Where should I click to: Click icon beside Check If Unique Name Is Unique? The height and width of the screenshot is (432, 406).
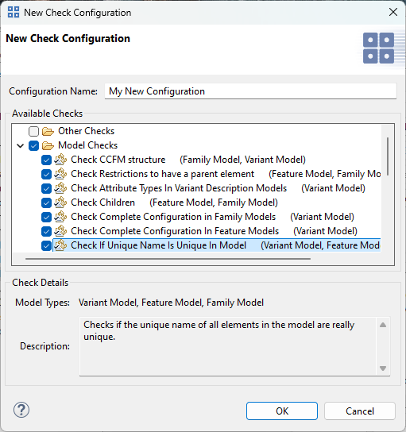[x=60, y=245]
